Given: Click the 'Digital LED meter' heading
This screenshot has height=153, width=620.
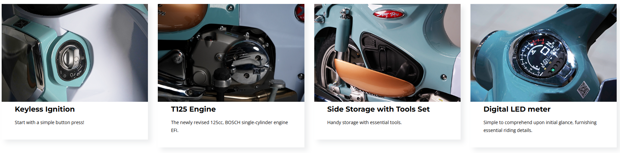Looking at the screenshot, I should click(517, 109).
